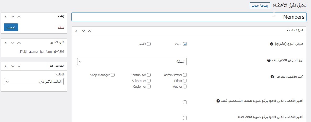Check the Administrator role checkbox

pos(185,75)
